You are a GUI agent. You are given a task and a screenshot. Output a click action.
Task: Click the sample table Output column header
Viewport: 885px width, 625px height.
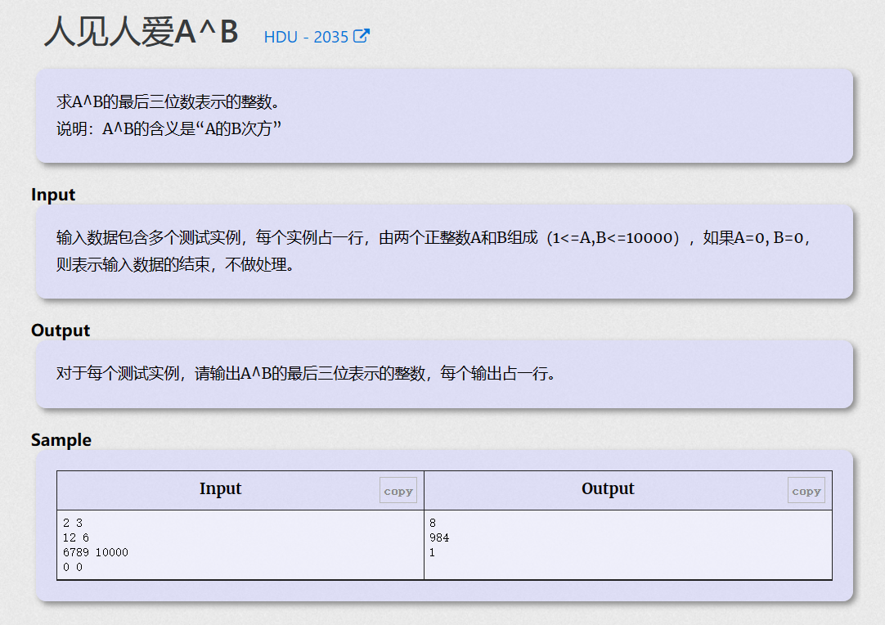tap(608, 488)
